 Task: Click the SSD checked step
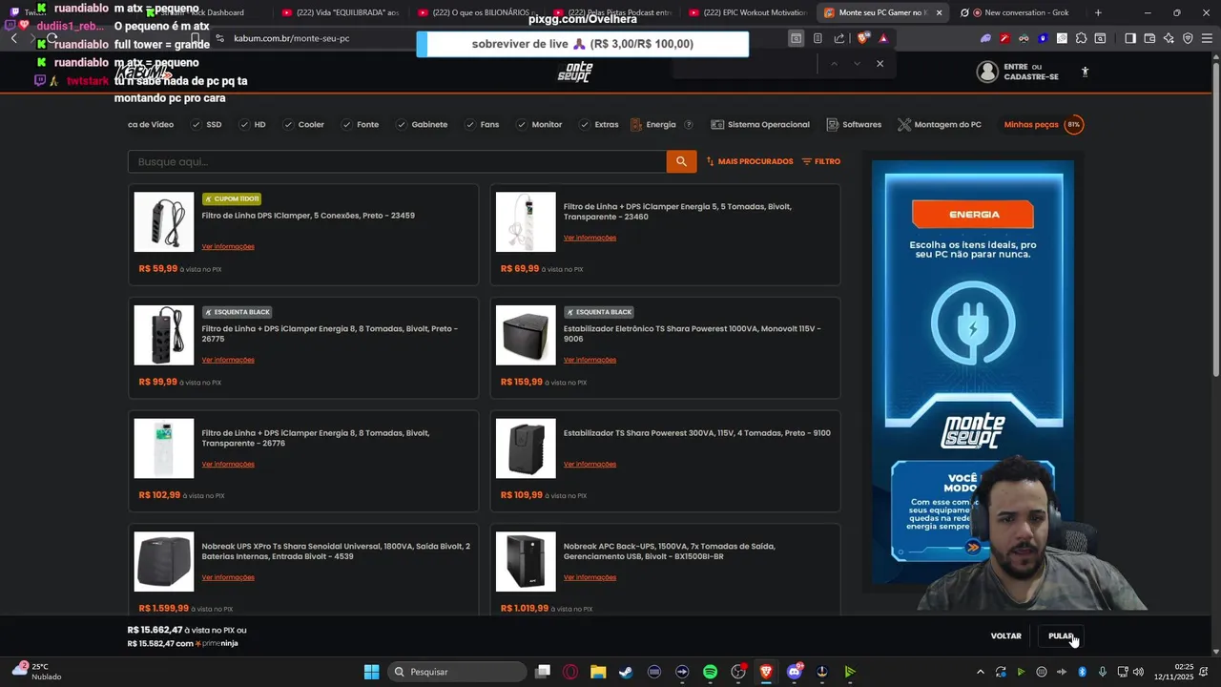coord(206,125)
